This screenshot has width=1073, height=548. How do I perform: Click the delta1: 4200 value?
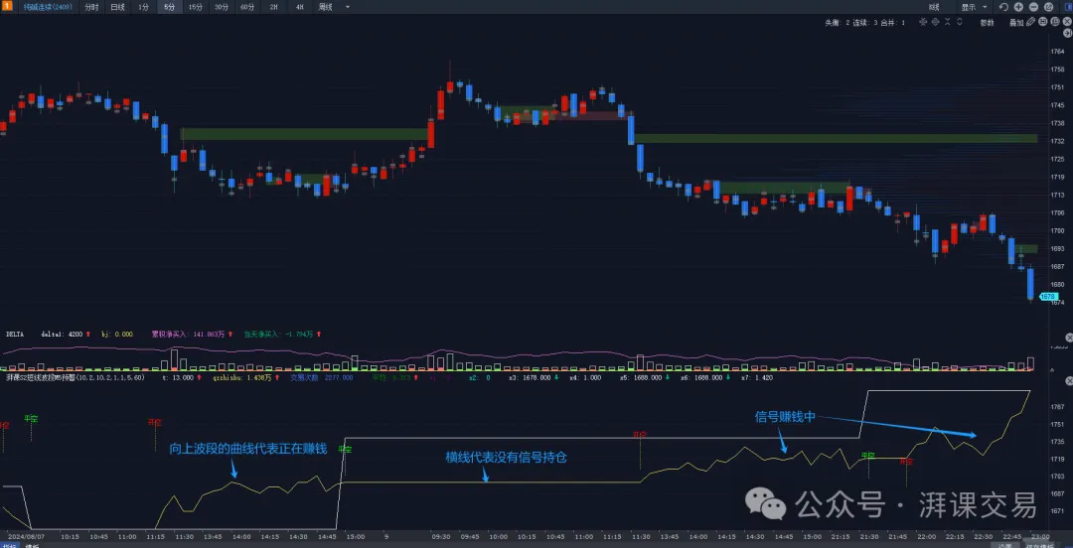tap(63, 334)
